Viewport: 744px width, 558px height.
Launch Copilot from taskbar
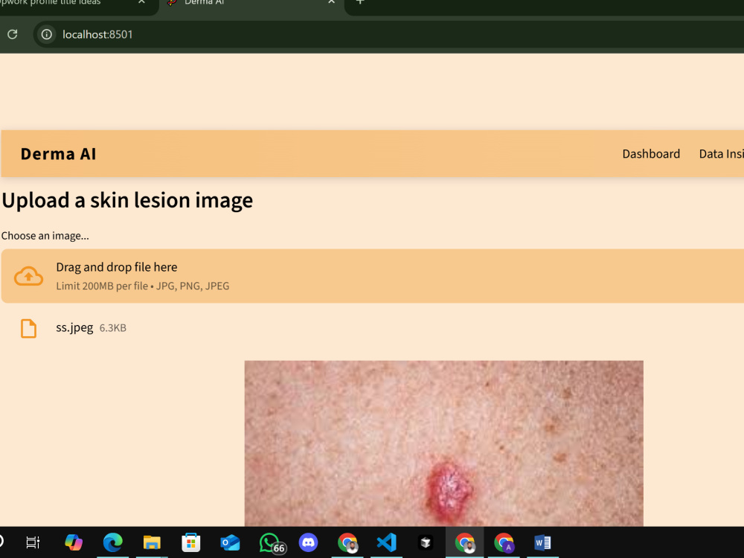click(x=74, y=542)
